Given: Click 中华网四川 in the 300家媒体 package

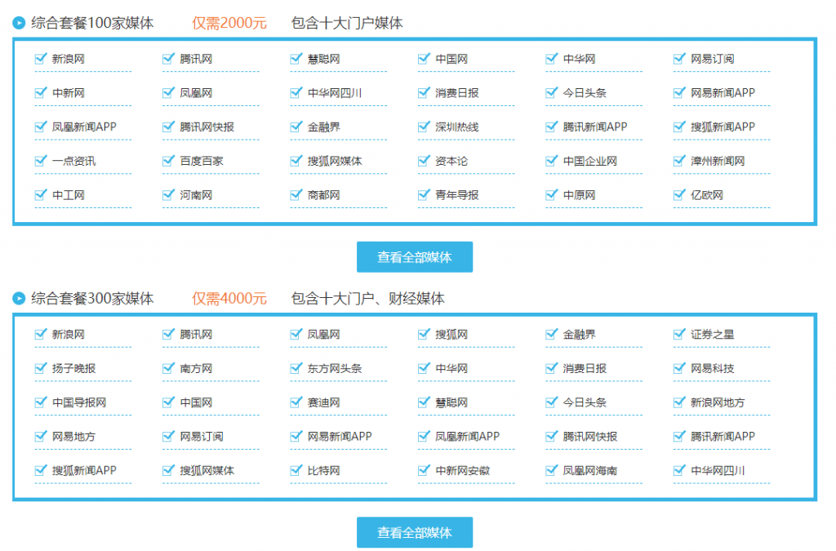Looking at the screenshot, I should 718,471.
